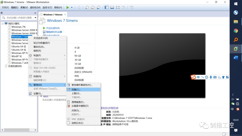Choose 更改硬件兼容性(H)... in submenu
Viewport: 242px width, 136px height.
coord(83,85)
